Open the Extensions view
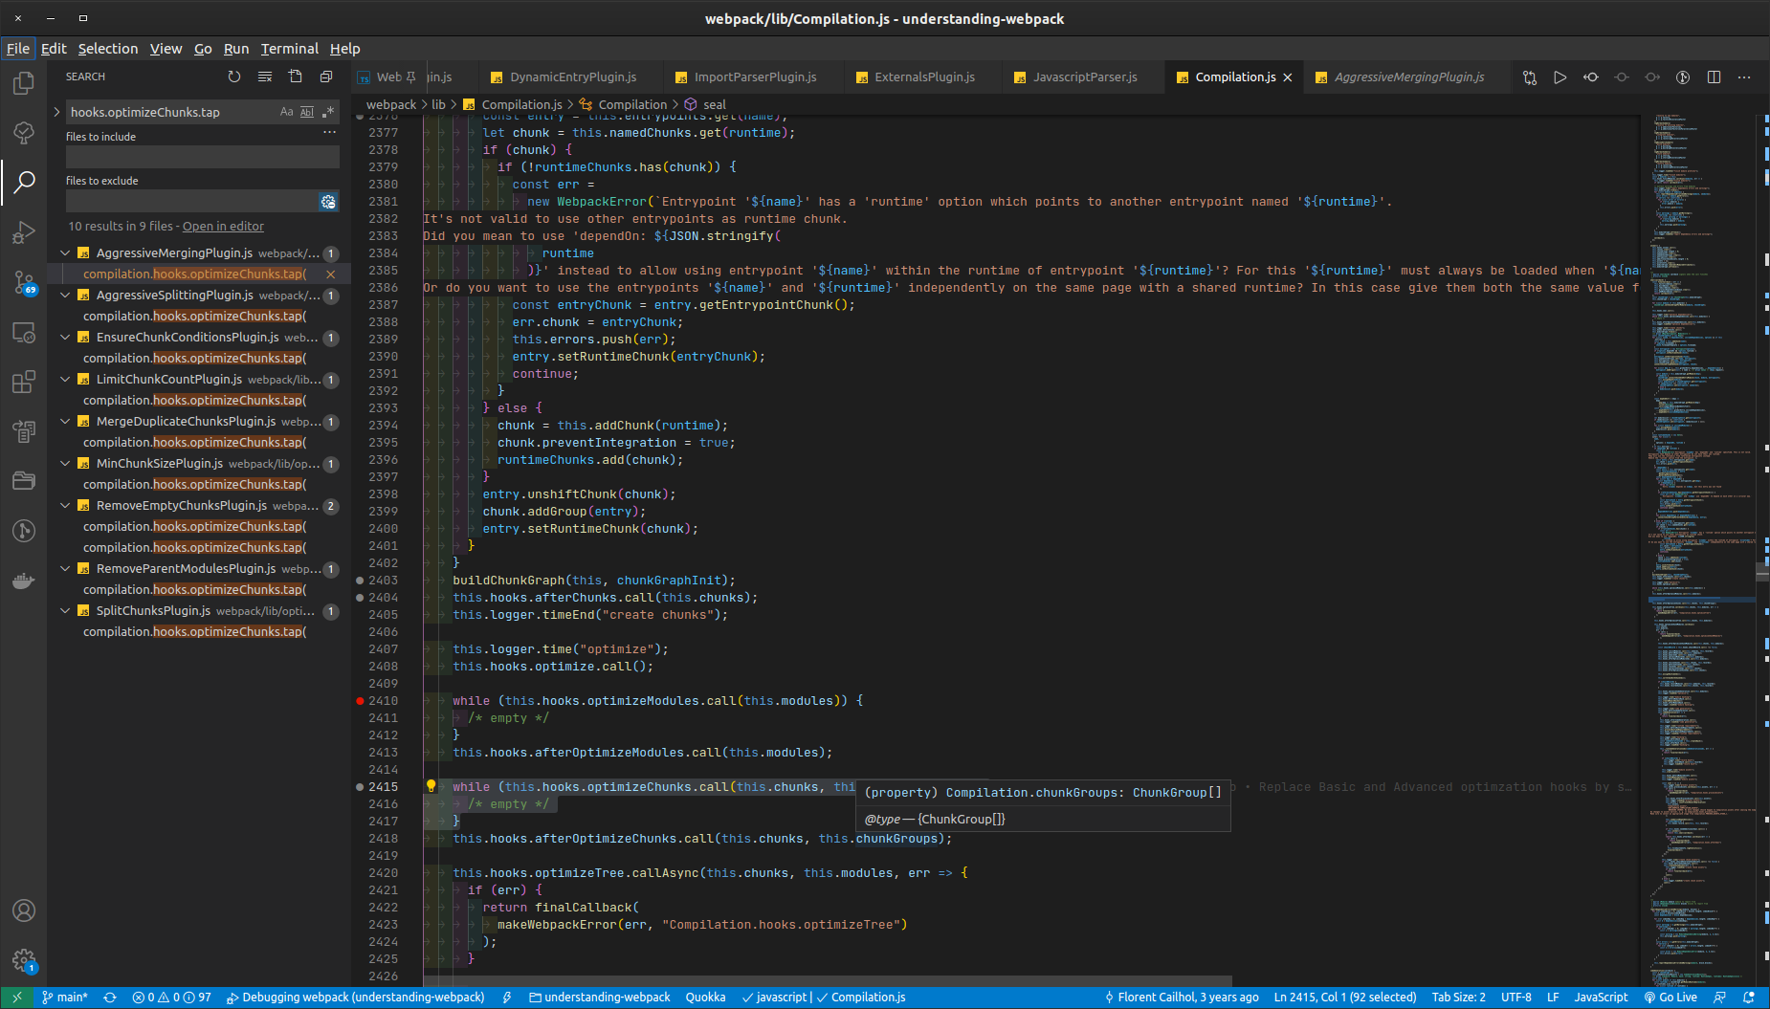The image size is (1770, 1009). (24, 382)
